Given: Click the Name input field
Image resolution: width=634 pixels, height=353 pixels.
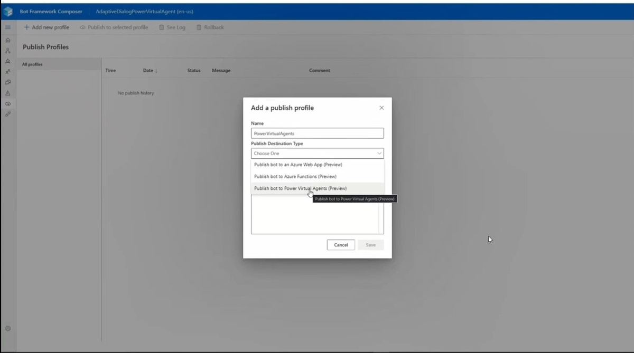Looking at the screenshot, I should [x=318, y=133].
